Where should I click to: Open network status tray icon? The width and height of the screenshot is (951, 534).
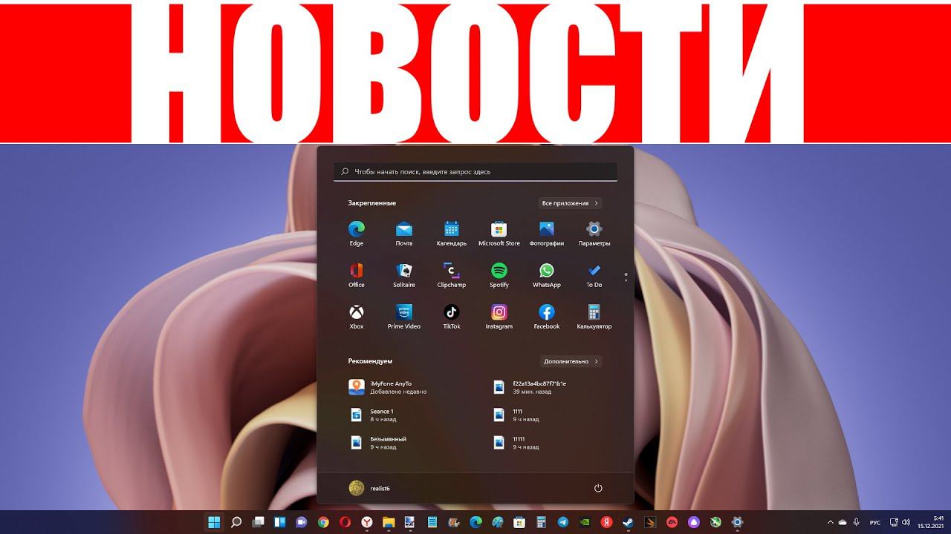[x=894, y=522]
